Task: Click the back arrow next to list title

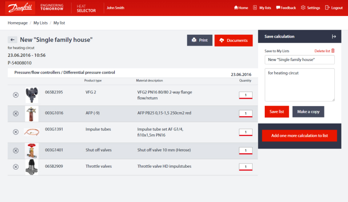Action: point(13,40)
